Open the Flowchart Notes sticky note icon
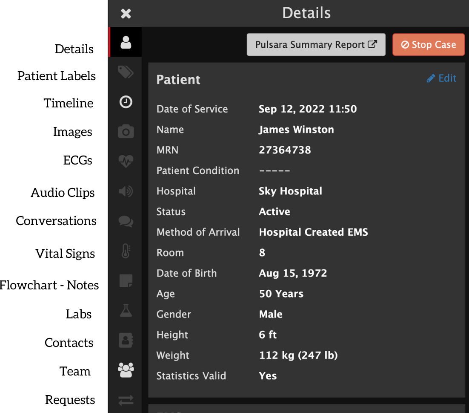Screen dimensions: 469x413 click(126, 280)
